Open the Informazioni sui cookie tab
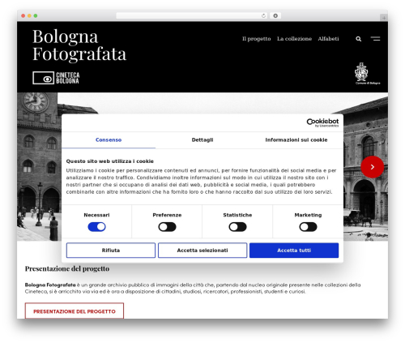Image resolution: width=405 pixels, height=343 pixels. coord(296,140)
